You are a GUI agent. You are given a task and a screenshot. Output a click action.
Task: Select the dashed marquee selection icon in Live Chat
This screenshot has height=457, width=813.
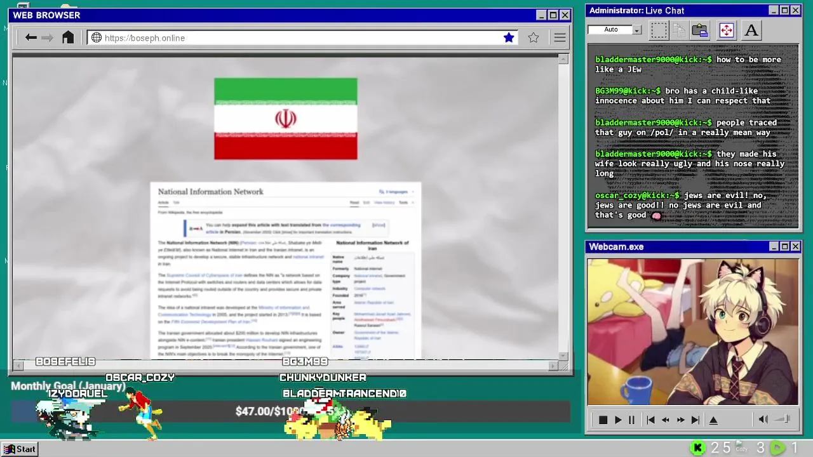point(659,30)
